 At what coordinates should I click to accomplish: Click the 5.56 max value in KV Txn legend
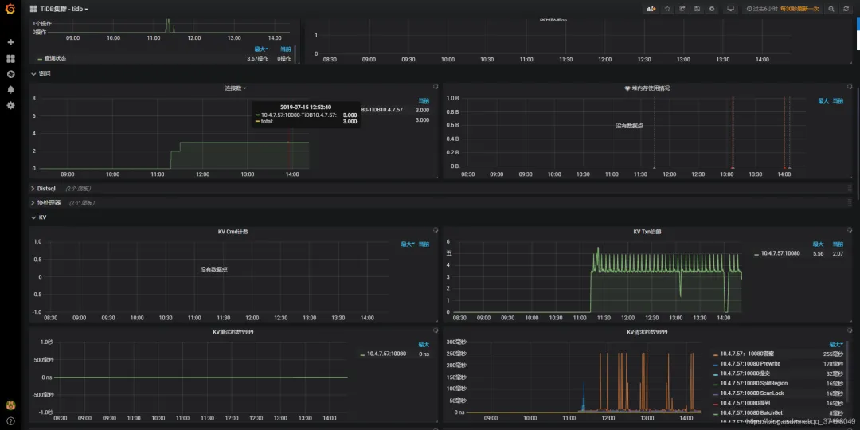[819, 253]
